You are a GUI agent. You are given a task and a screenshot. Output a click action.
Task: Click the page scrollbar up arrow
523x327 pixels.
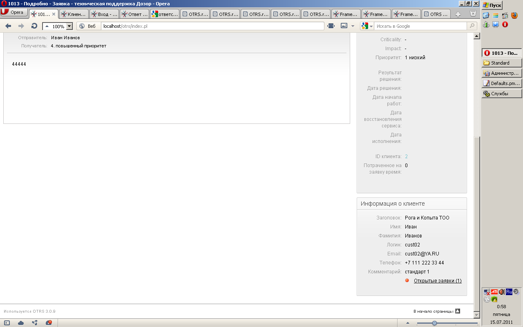point(476,36)
